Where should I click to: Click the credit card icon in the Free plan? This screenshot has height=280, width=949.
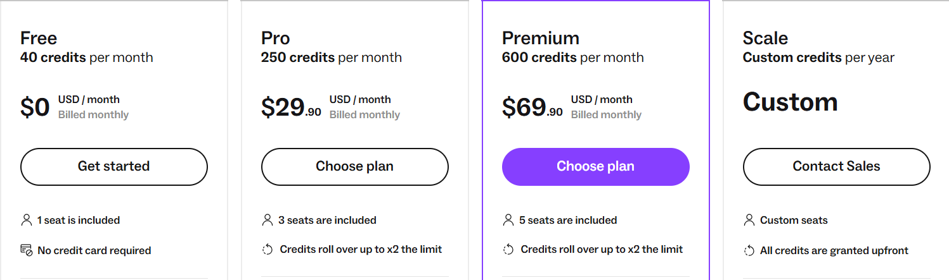pos(26,250)
